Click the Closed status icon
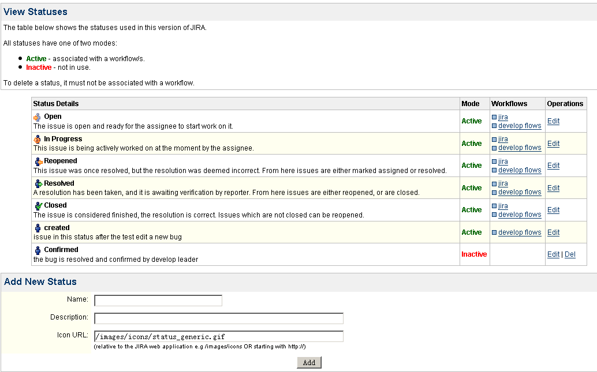This screenshot has width=597, height=372. pyautogui.click(x=38, y=206)
